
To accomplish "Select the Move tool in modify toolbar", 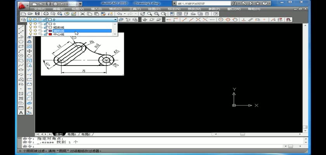I will click(x=29, y=51).
